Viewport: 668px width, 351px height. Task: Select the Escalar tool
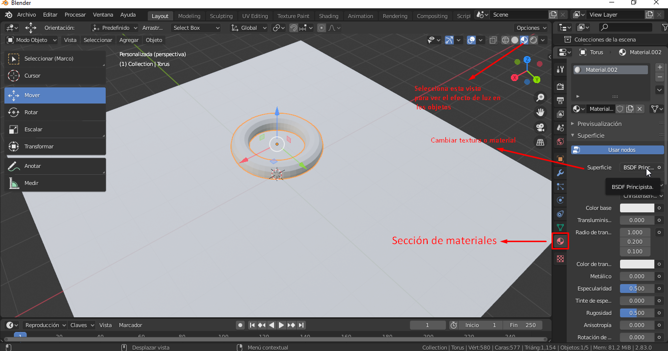click(55, 129)
